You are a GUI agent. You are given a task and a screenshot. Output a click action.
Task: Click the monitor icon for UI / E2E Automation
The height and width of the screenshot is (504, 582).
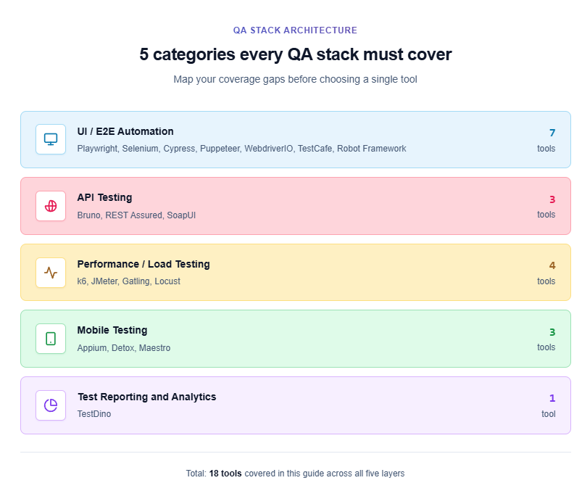pos(51,139)
